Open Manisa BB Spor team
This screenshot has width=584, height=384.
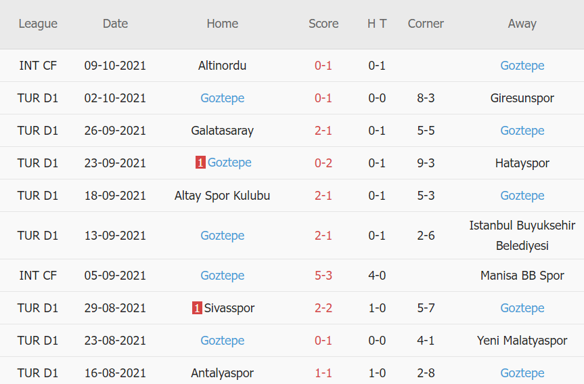pos(522,276)
